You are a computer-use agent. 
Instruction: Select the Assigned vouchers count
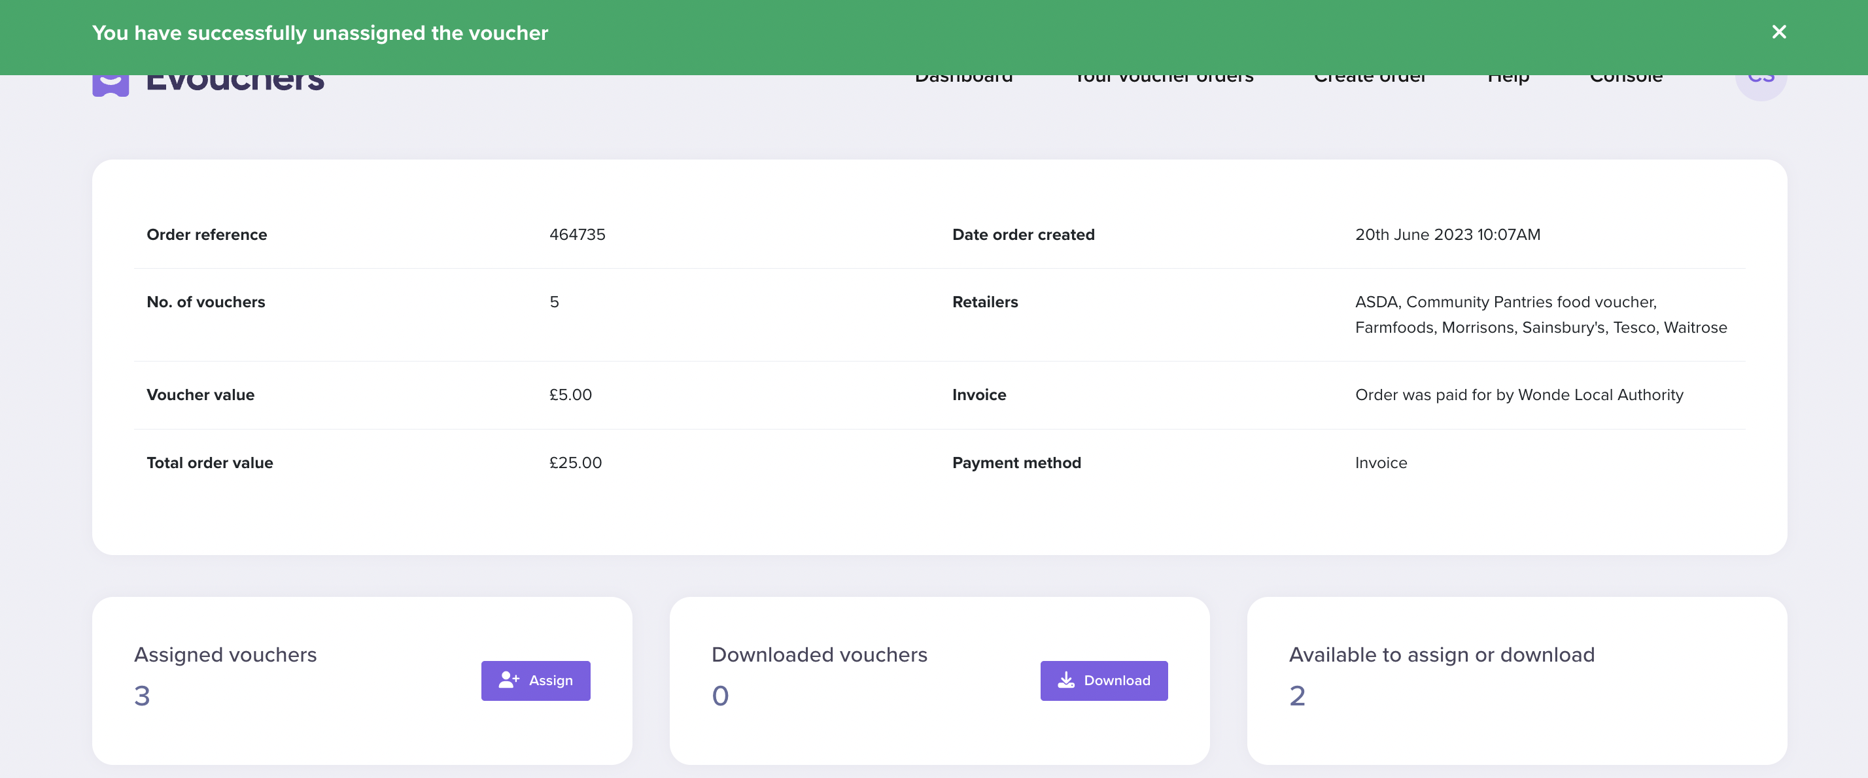(x=142, y=696)
